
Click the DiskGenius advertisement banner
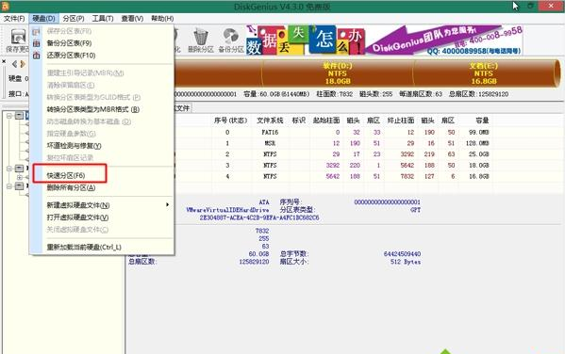click(384, 40)
